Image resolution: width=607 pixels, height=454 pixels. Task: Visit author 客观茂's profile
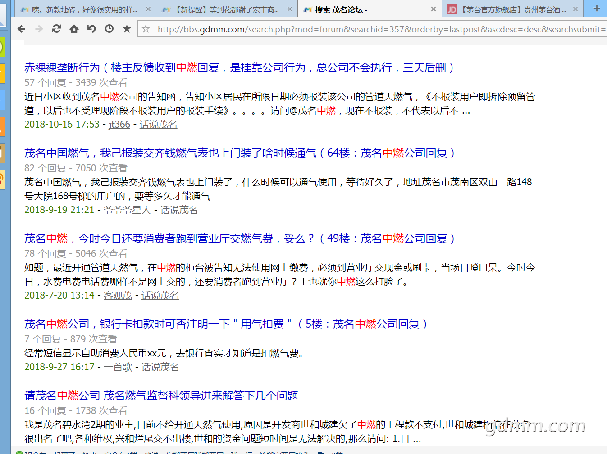(118, 296)
